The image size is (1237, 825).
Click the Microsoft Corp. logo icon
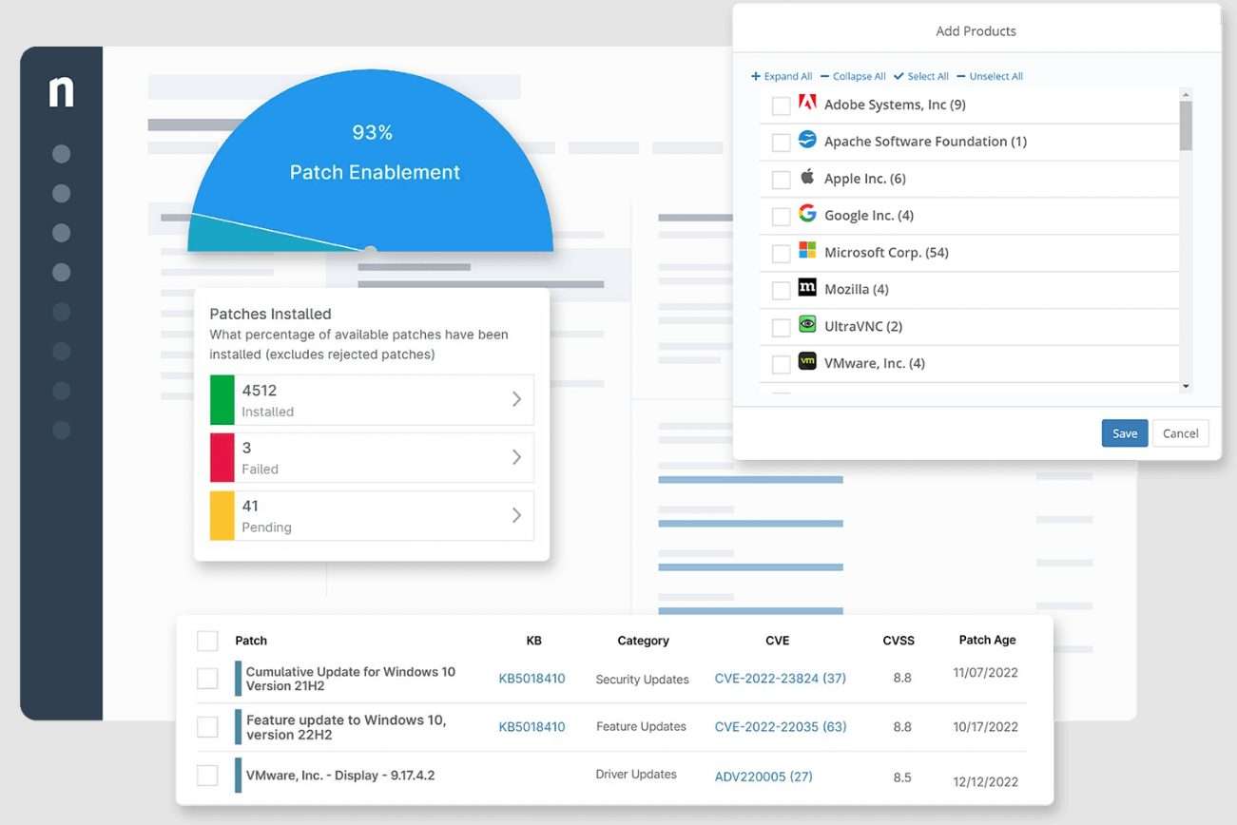807,251
